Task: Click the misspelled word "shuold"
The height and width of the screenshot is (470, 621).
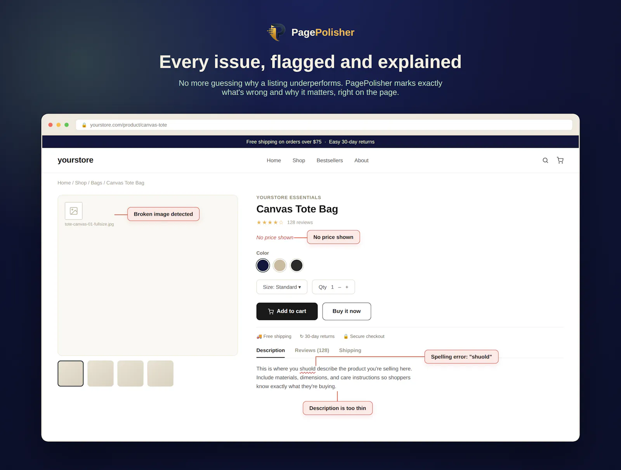Action: (x=307, y=369)
